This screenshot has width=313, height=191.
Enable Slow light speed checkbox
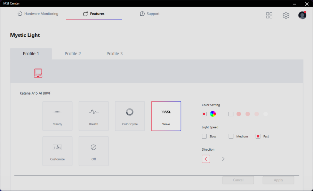pos(204,136)
